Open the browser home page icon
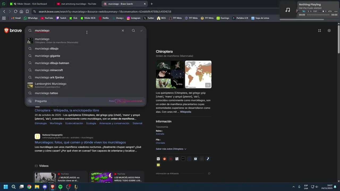340x191 pixels. coord(21,11)
